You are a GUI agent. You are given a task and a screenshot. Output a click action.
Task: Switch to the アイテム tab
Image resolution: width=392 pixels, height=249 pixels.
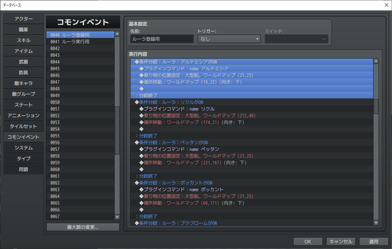click(23, 51)
